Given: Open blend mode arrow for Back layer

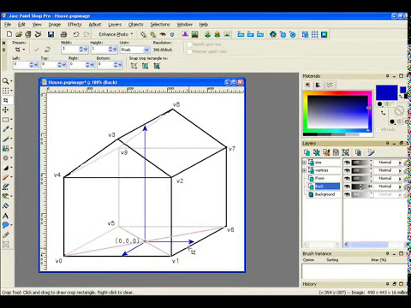Looking at the screenshot, I should pos(400,187).
